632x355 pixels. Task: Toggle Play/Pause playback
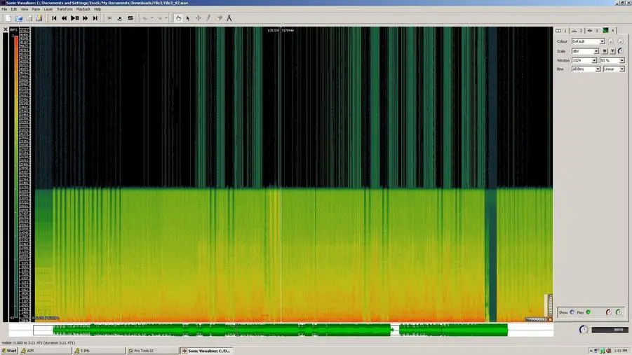click(x=74, y=18)
